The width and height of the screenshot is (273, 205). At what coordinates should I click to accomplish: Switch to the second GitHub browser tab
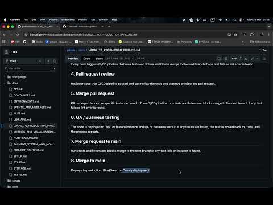pos(82,27)
